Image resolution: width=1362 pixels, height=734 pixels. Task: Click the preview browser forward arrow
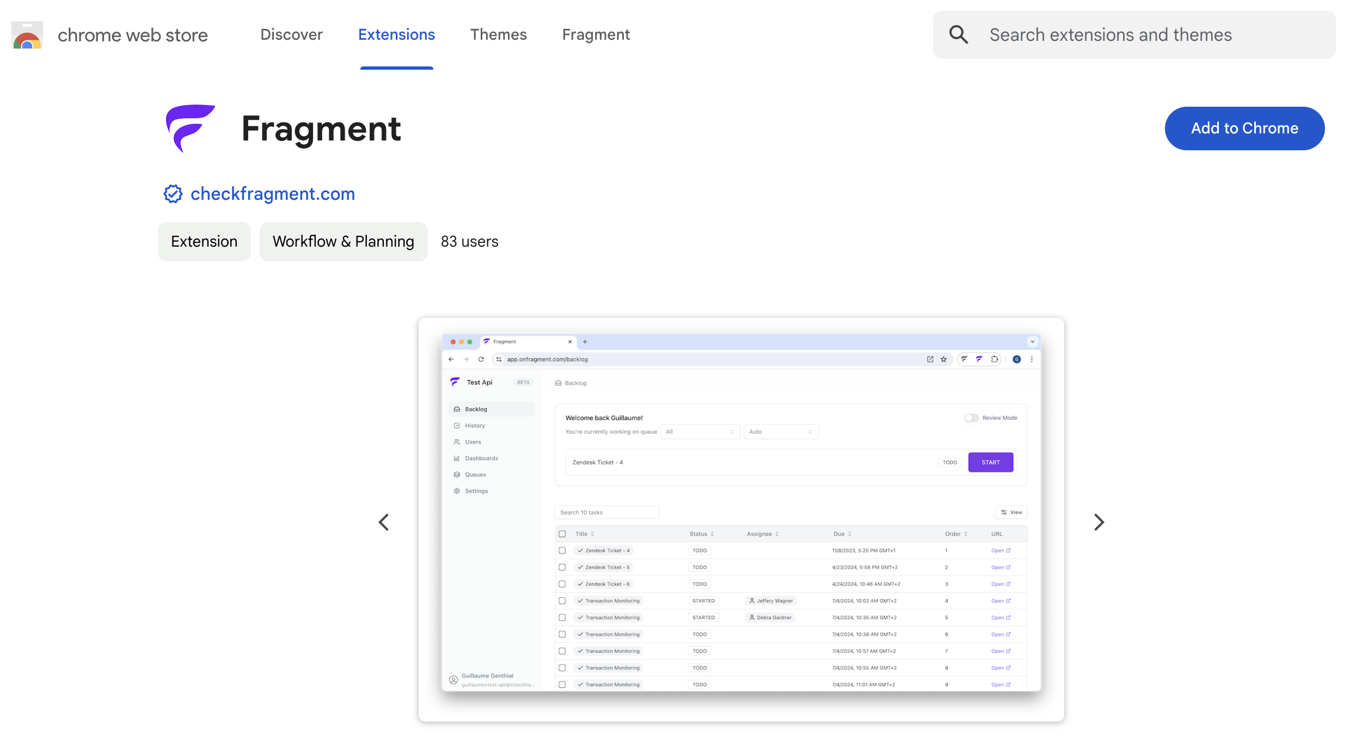pos(466,359)
